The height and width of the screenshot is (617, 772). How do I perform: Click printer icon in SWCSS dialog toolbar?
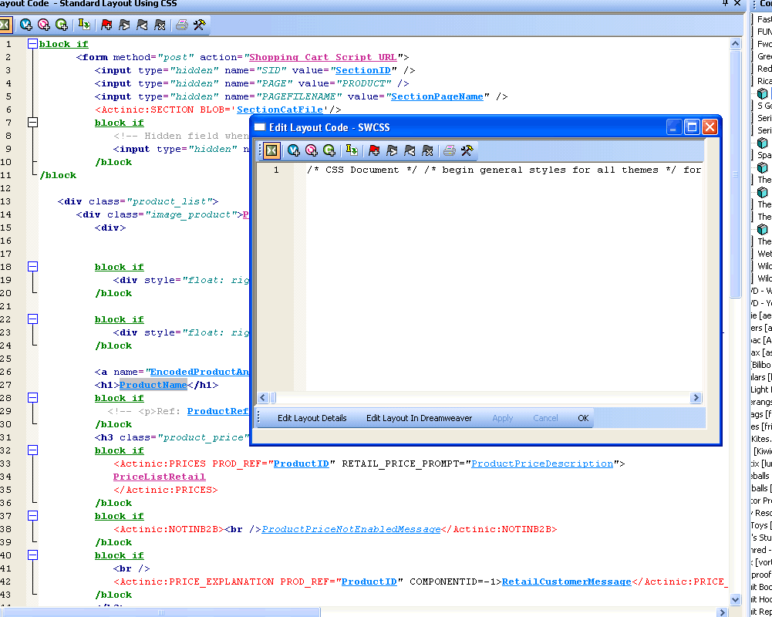tap(449, 150)
